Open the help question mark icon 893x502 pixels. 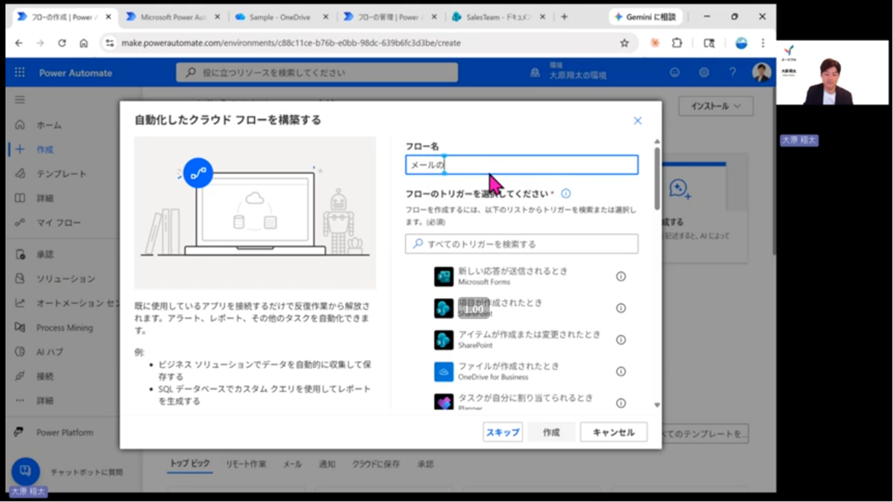(x=733, y=73)
